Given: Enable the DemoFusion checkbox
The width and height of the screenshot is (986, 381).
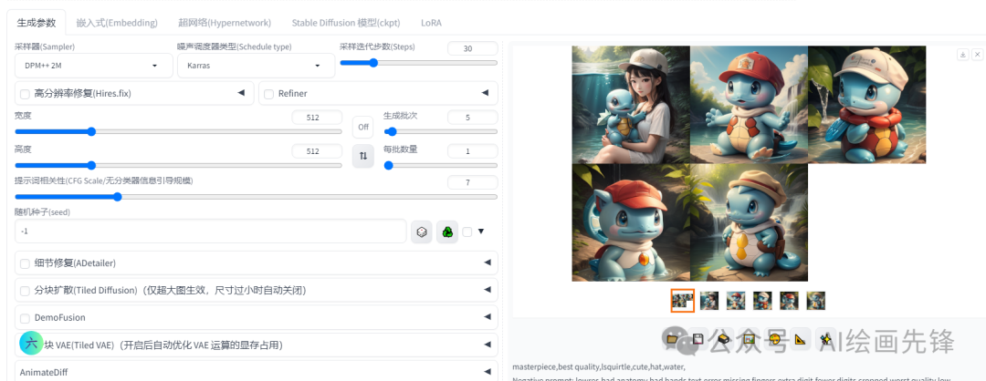Looking at the screenshot, I should tap(26, 317).
